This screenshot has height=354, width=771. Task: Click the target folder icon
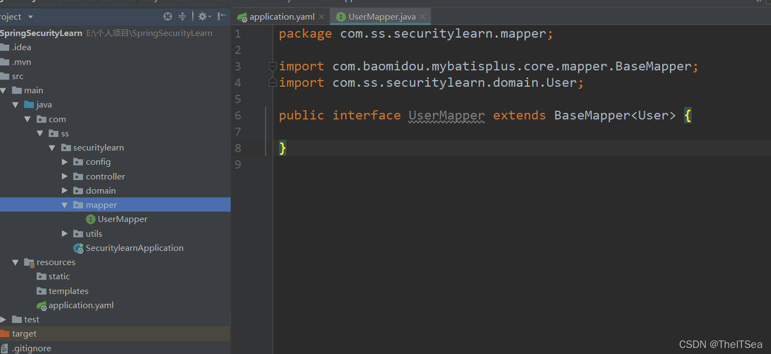point(5,334)
